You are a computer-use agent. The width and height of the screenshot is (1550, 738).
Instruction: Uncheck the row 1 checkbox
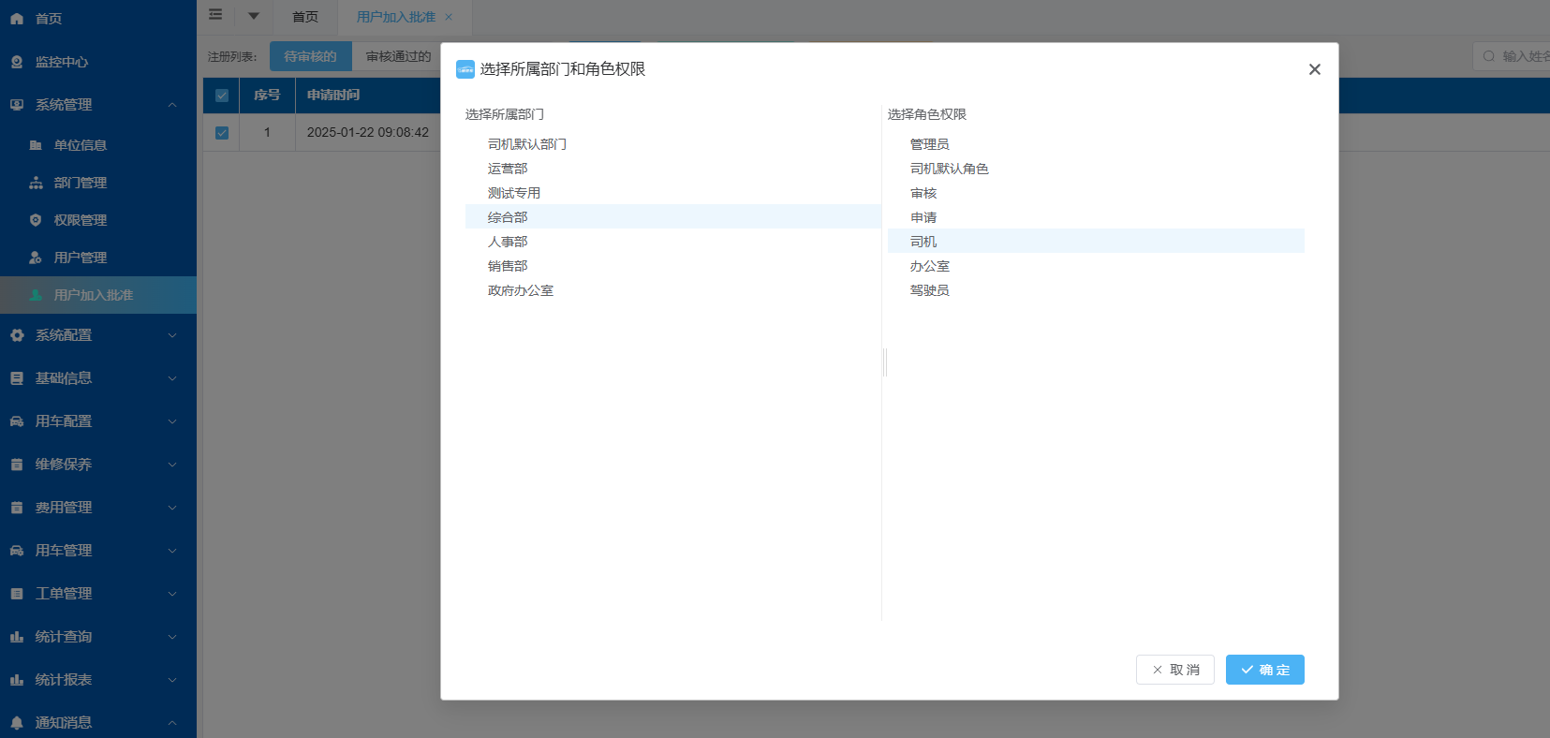click(x=222, y=133)
